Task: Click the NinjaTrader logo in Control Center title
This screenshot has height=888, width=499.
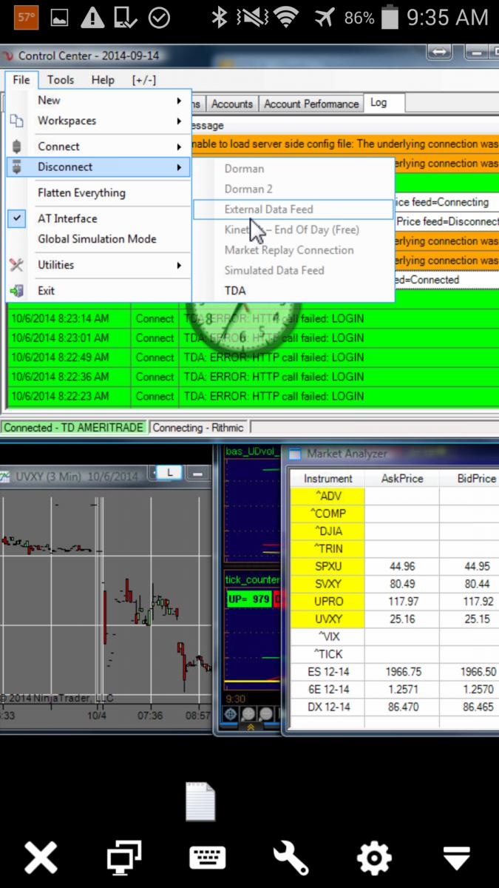Action: [x=7, y=55]
